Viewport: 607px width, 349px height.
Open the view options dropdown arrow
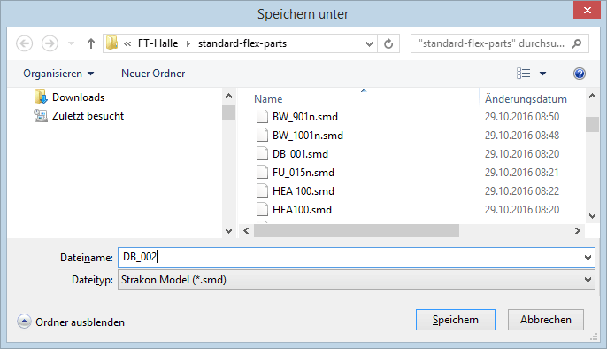pos(542,74)
